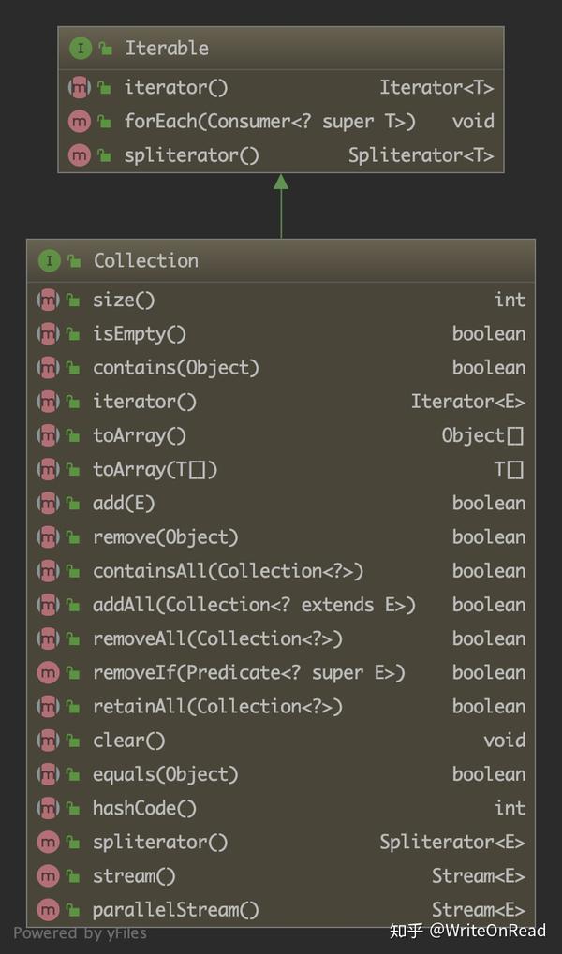Select the Iterable class header
Image resolution: width=562 pixels, height=954 pixels.
point(281,49)
